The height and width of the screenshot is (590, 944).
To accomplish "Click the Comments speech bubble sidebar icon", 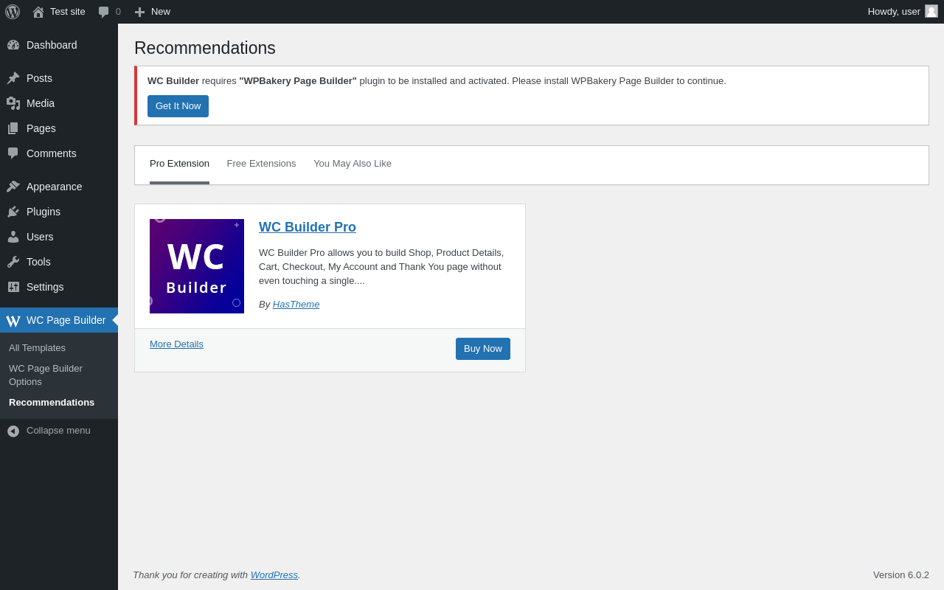I will pyautogui.click(x=13, y=153).
